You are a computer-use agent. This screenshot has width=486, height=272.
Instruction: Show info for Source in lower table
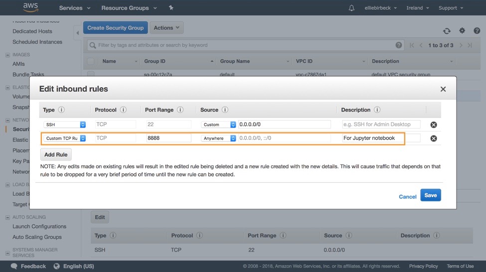pyautogui.click(x=349, y=236)
